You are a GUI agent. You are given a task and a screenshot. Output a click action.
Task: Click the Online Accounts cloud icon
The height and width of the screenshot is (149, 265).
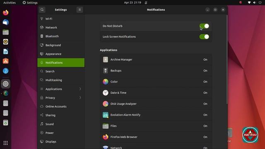click(x=42, y=106)
